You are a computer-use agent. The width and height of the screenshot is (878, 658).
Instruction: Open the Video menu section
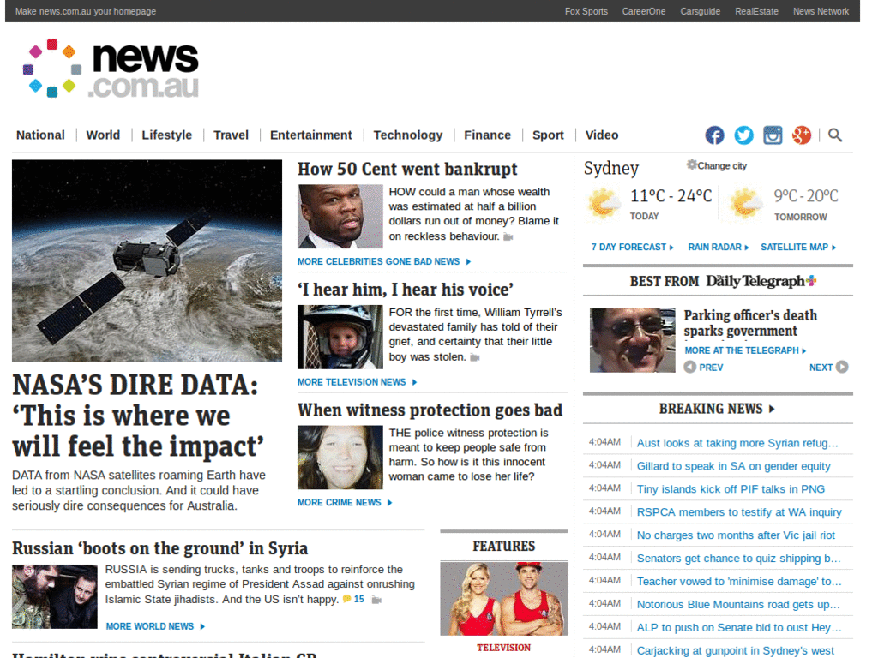coord(602,135)
